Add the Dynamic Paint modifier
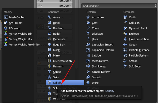This screenshot has width=158, height=103. coord(138,28)
